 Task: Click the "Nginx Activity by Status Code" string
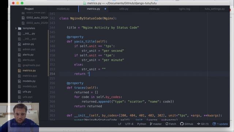[x=110, y=28]
